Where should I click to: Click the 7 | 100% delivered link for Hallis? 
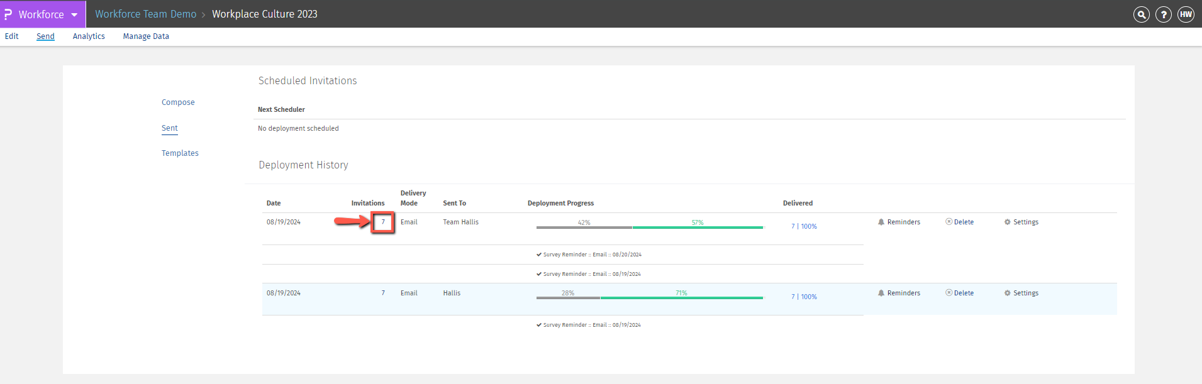[x=804, y=297]
